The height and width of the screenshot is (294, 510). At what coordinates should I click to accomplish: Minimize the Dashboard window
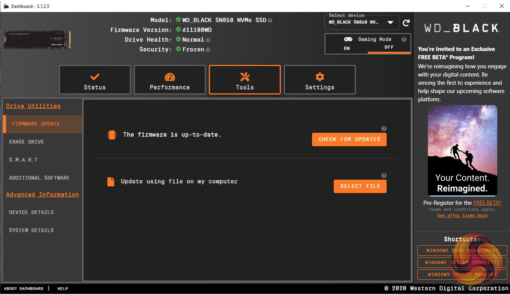[468, 6]
